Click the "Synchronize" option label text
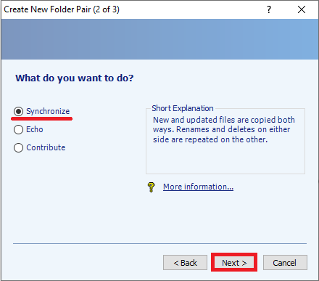This screenshot has width=319, height=281. coord(48,111)
